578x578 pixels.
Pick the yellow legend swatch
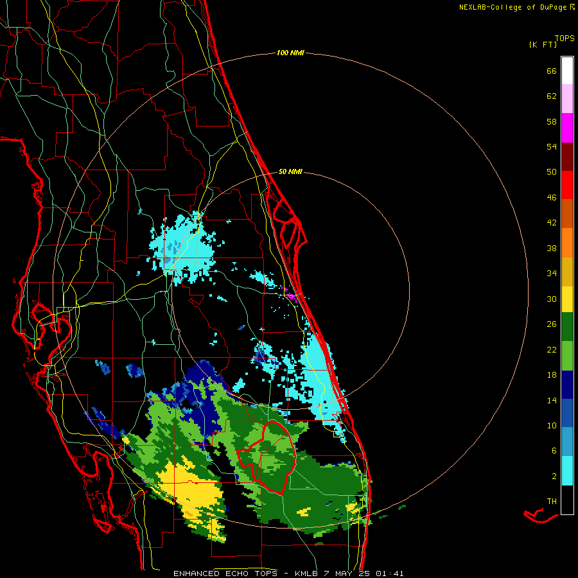point(567,299)
